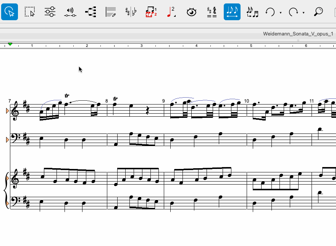Click ruler mark 6

click(306, 46)
